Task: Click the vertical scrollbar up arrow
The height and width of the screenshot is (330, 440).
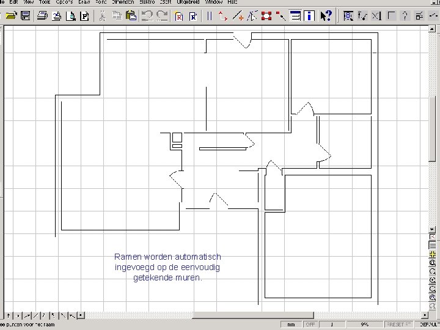Action: coord(432,29)
